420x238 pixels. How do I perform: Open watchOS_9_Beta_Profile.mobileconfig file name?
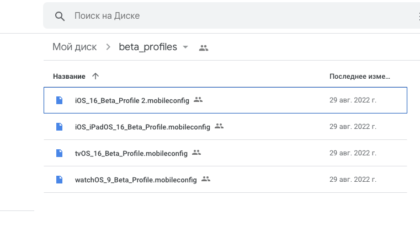[x=136, y=180]
